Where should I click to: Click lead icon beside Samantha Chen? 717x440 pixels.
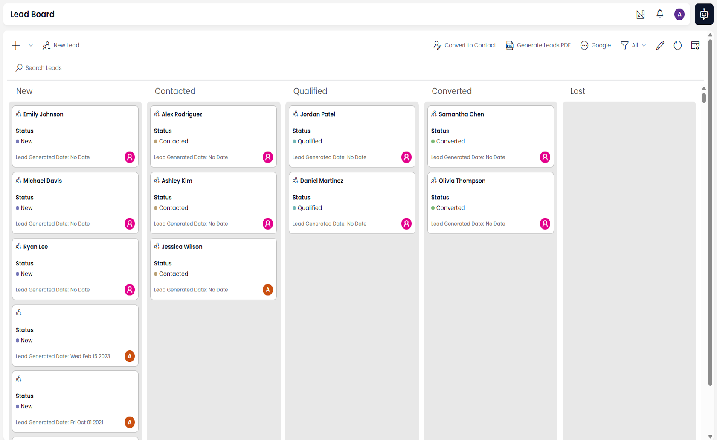click(434, 114)
